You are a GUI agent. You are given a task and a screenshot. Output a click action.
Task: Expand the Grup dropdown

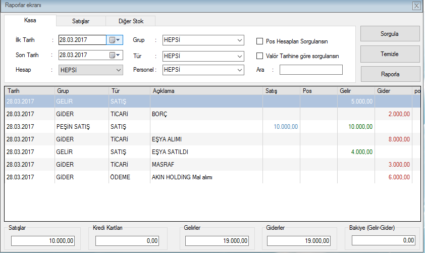239,40
